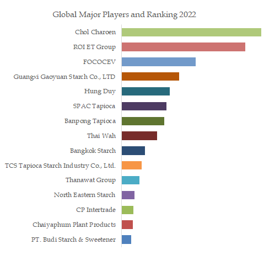Select the 'Chaiyaphum Plant Products' label

(74, 225)
